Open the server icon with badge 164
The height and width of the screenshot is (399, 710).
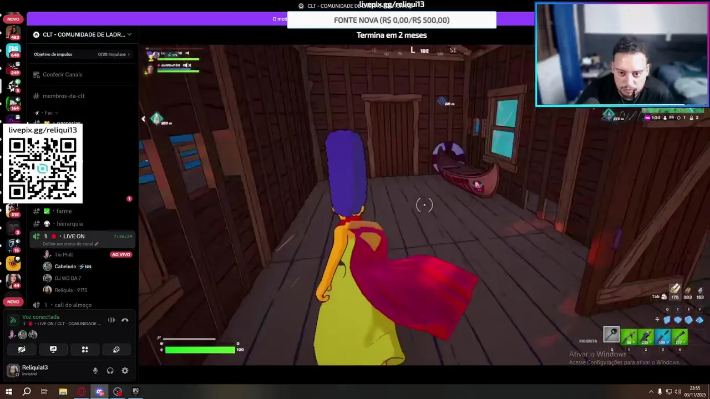tap(13, 104)
